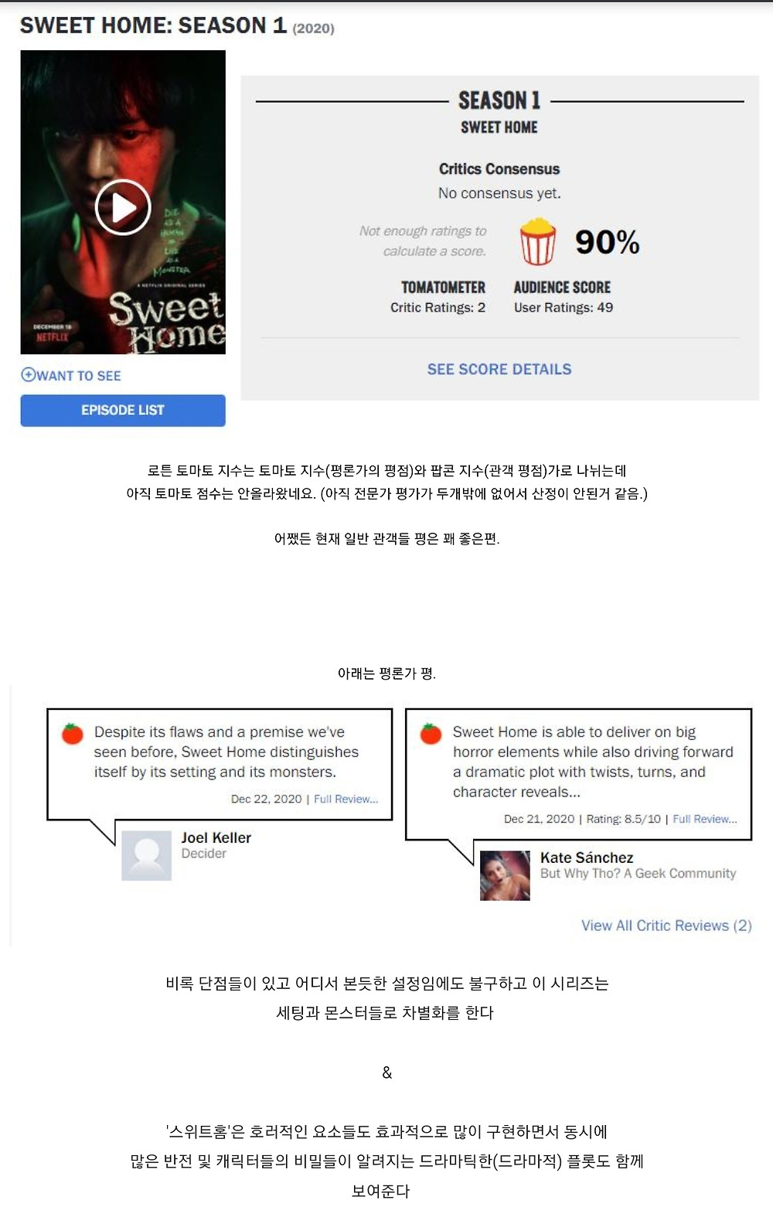Click the fresh tomato icon on Joel Keller's review
The height and width of the screenshot is (1231, 773).
click(x=73, y=732)
